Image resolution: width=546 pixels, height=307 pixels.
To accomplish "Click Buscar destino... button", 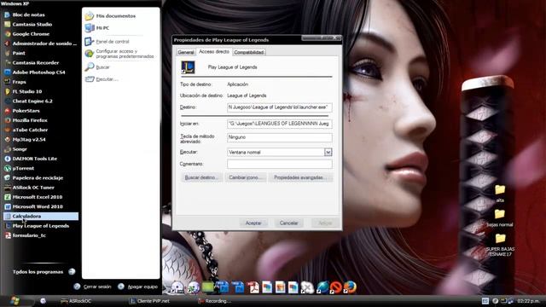I will point(201,177).
